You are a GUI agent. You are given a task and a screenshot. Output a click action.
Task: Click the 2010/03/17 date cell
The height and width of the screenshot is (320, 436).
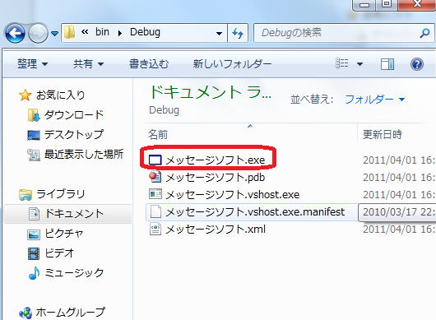point(398,212)
